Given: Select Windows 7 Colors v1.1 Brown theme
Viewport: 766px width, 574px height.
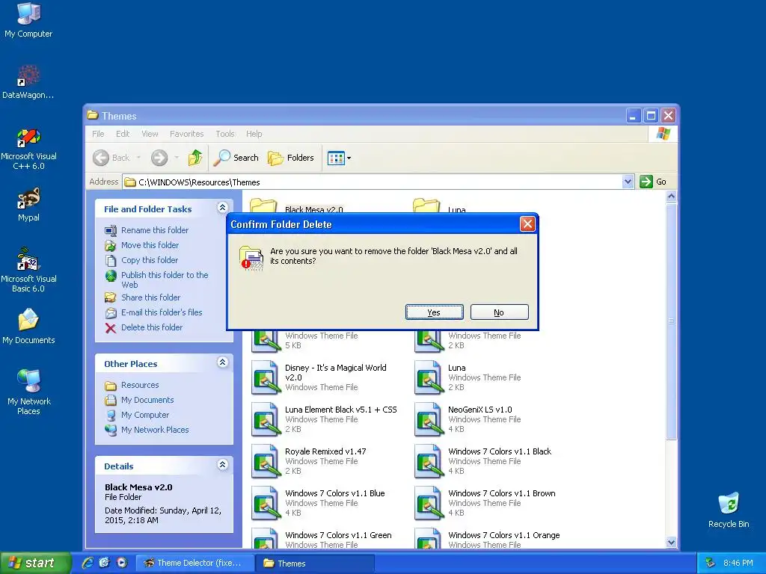Looking at the screenshot, I should click(485, 503).
